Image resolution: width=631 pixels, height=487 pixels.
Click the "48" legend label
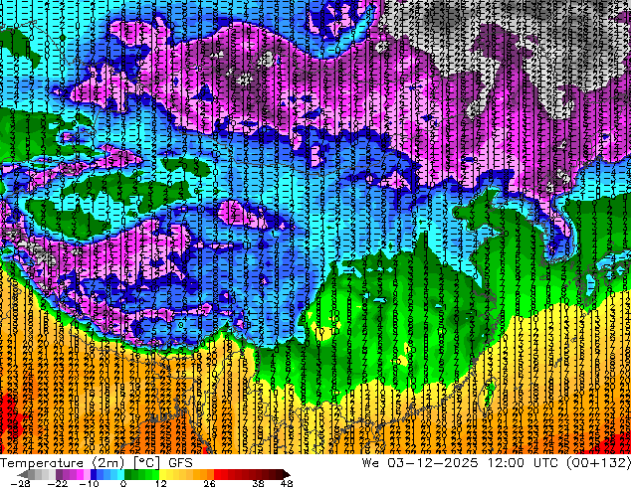(287, 483)
